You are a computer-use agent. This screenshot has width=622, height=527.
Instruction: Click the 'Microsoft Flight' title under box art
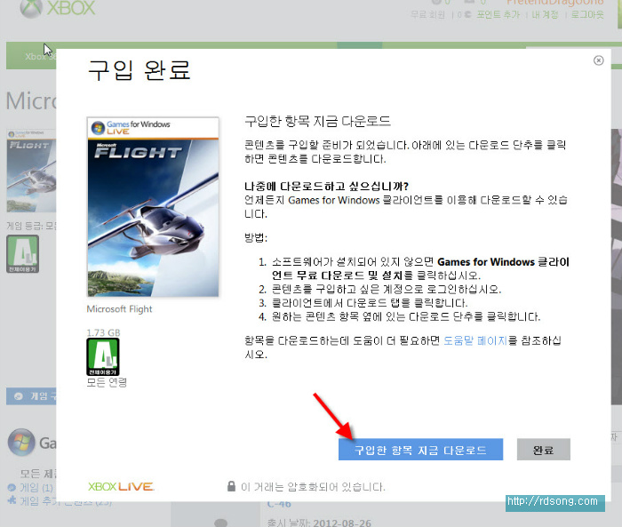(x=119, y=309)
